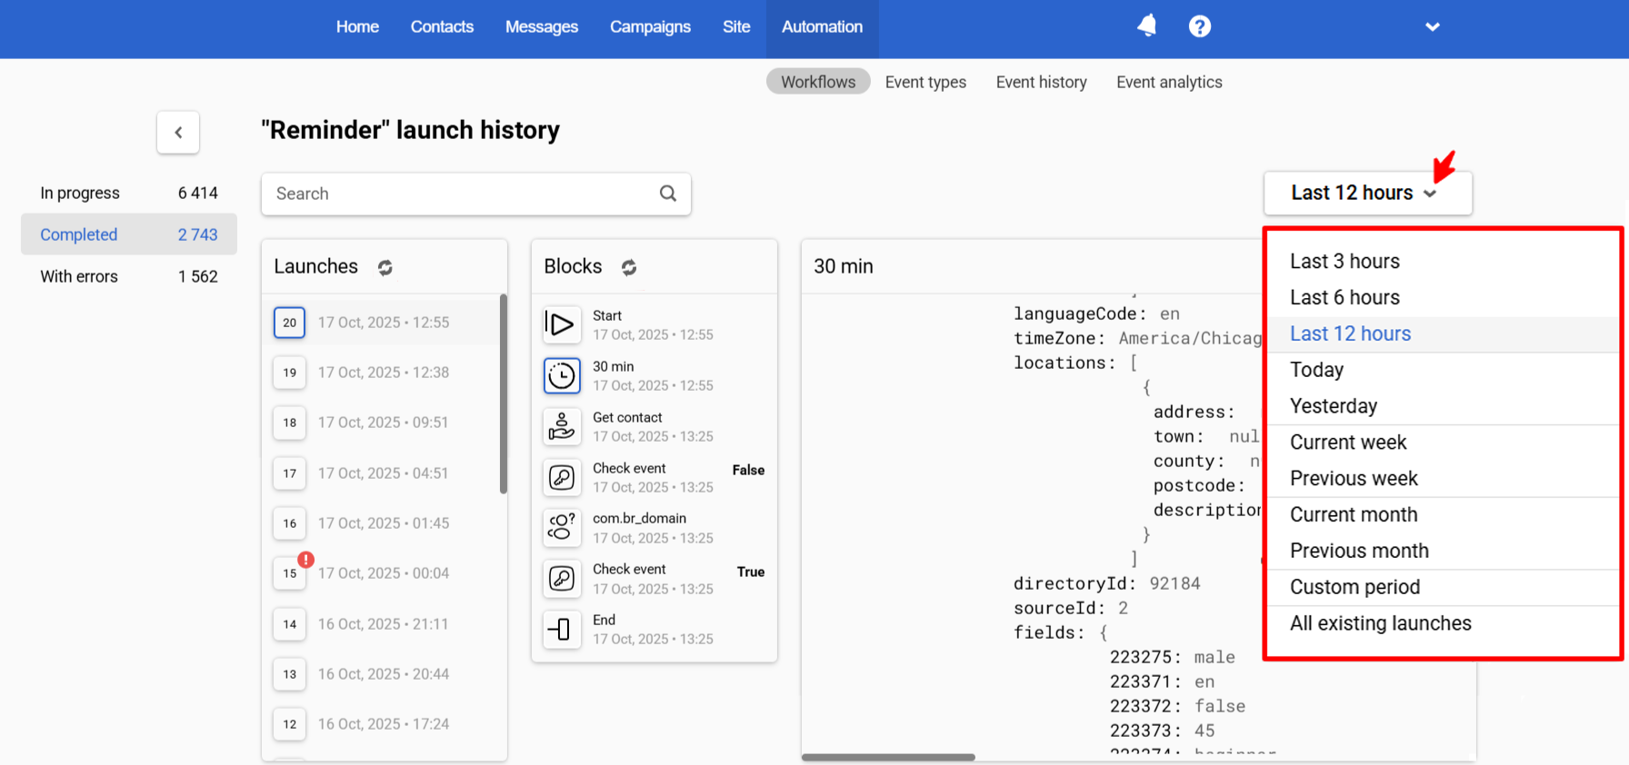Click the directoryId 92184 value
This screenshot has width=1629, height=765.
pos(1174,583)
